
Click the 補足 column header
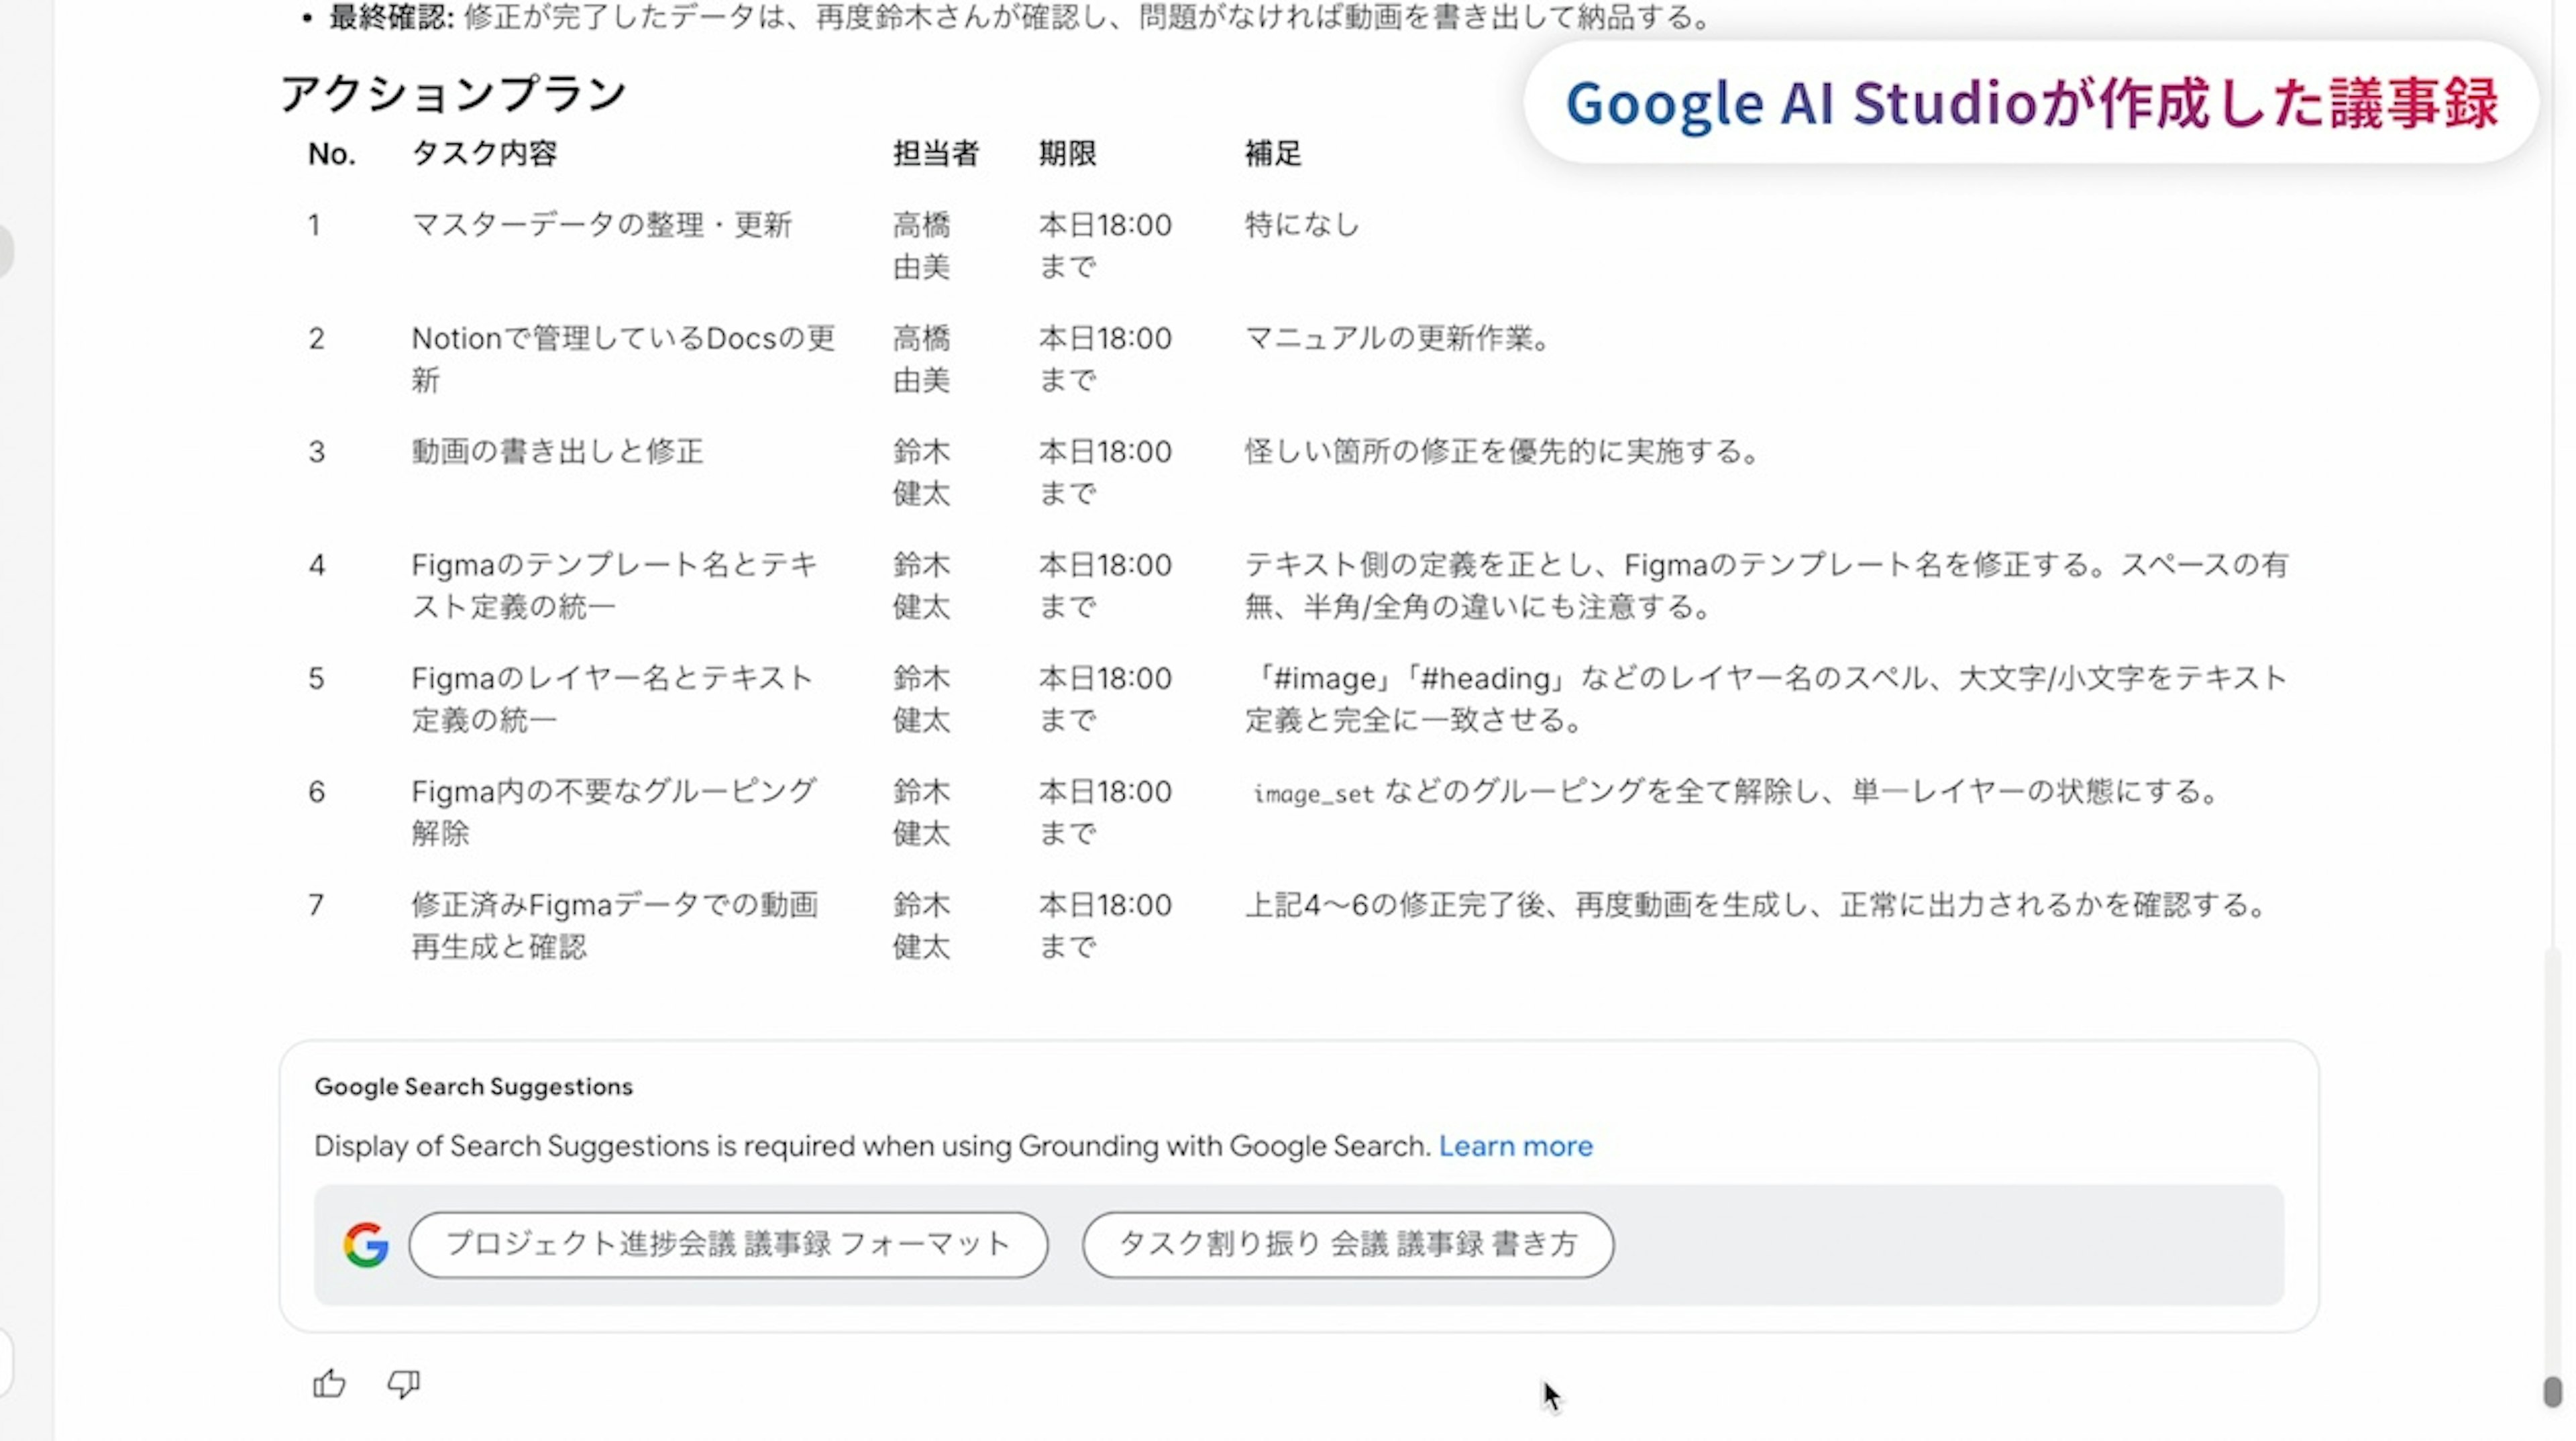point(1273,154)
